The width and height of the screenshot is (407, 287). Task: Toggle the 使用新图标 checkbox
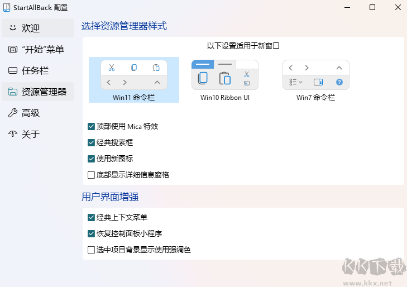click(x=92, y=159)
